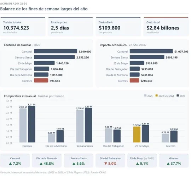Click the Carnaval bar showing $1.007.793
The width and height of the screenshot is (191, 176).
click(x=151, y=51)
